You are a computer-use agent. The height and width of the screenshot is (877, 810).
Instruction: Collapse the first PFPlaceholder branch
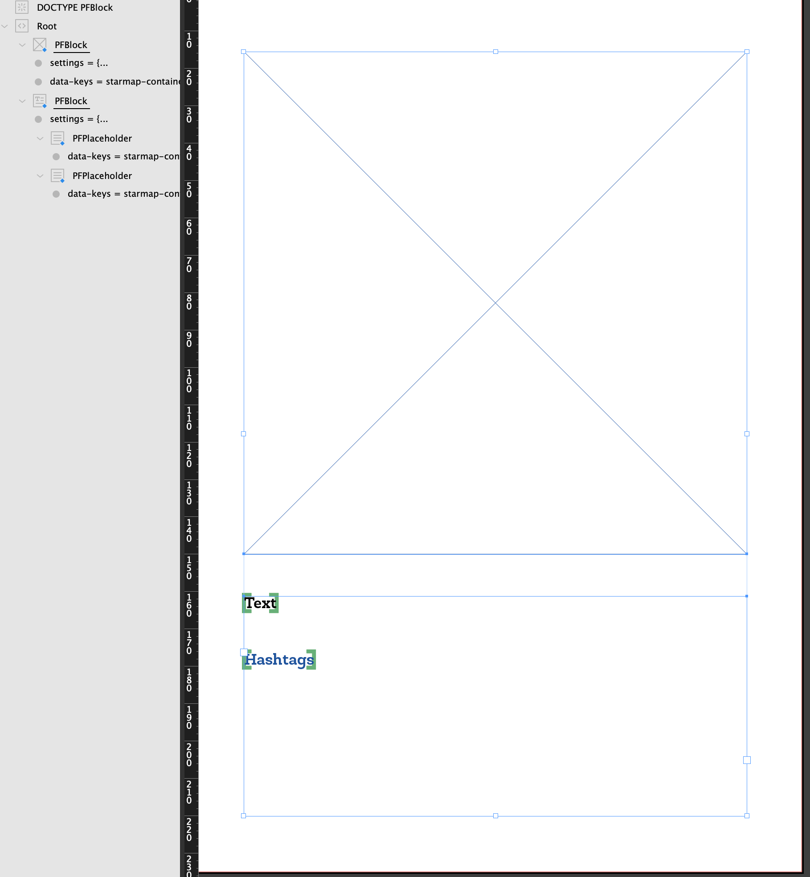pyautogui.click(x=41, y=138)
